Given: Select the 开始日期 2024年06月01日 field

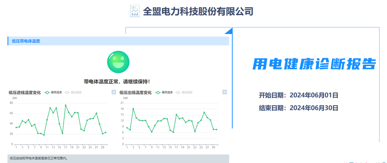Looking at the screenshot, I should (298, 95).
